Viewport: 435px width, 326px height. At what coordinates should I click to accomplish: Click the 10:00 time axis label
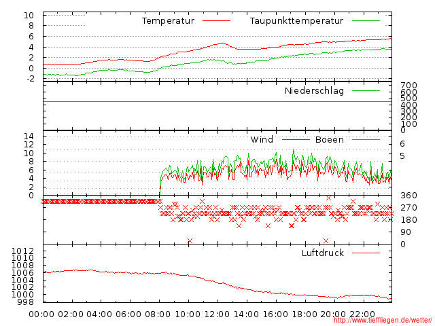coord(188,314)
